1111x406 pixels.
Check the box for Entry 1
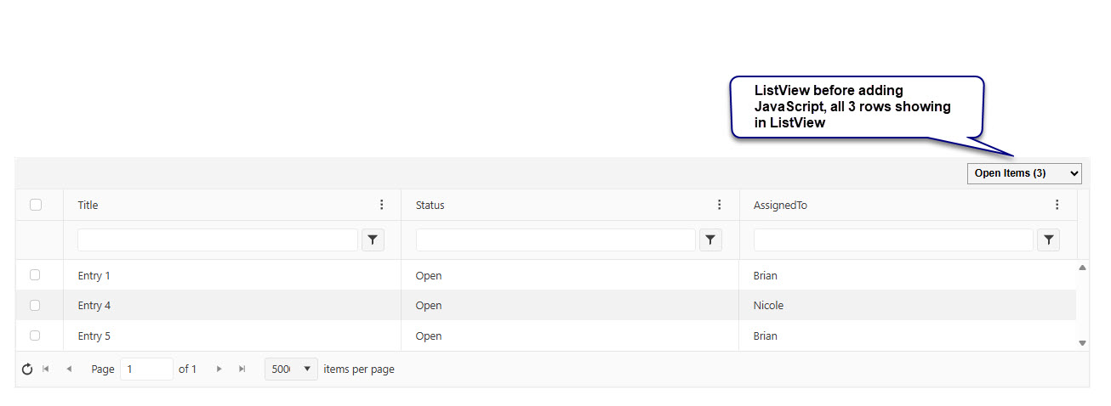[35, 275]
